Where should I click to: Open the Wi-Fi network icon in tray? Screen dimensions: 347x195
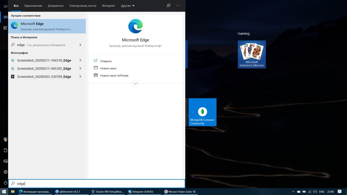[309, 191]
